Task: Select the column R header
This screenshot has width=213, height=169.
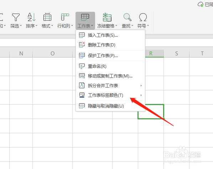Action: [155, 54]
